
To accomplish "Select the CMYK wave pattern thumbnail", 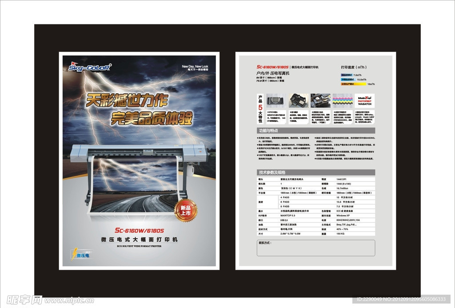I will coord(343,100).
